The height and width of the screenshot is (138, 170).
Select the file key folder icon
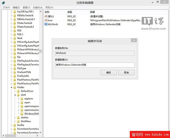point(14,57)
